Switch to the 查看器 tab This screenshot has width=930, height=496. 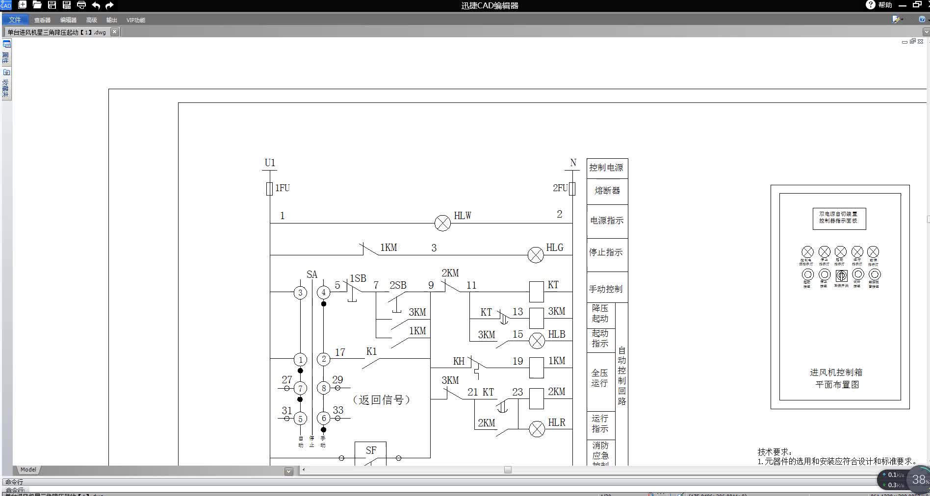[x=42, y=20]
